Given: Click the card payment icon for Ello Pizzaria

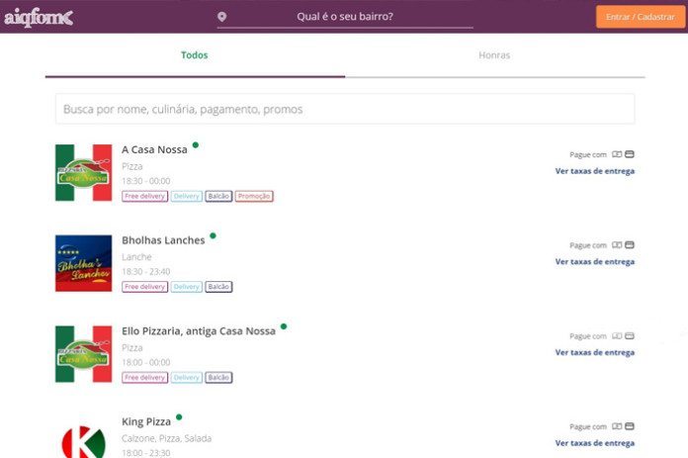Looking at the screenshot, I should click(x=630, y=336).
